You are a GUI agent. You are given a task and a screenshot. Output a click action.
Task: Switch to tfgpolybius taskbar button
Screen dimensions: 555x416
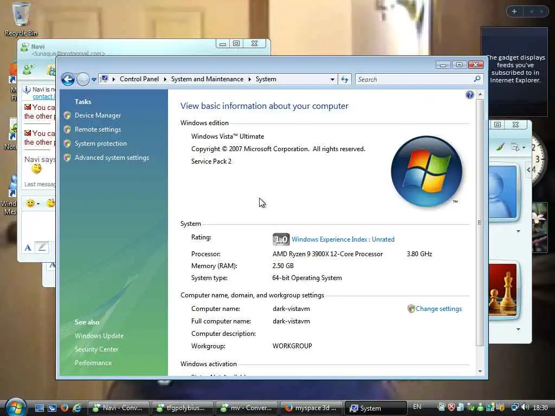coord(182,408)
